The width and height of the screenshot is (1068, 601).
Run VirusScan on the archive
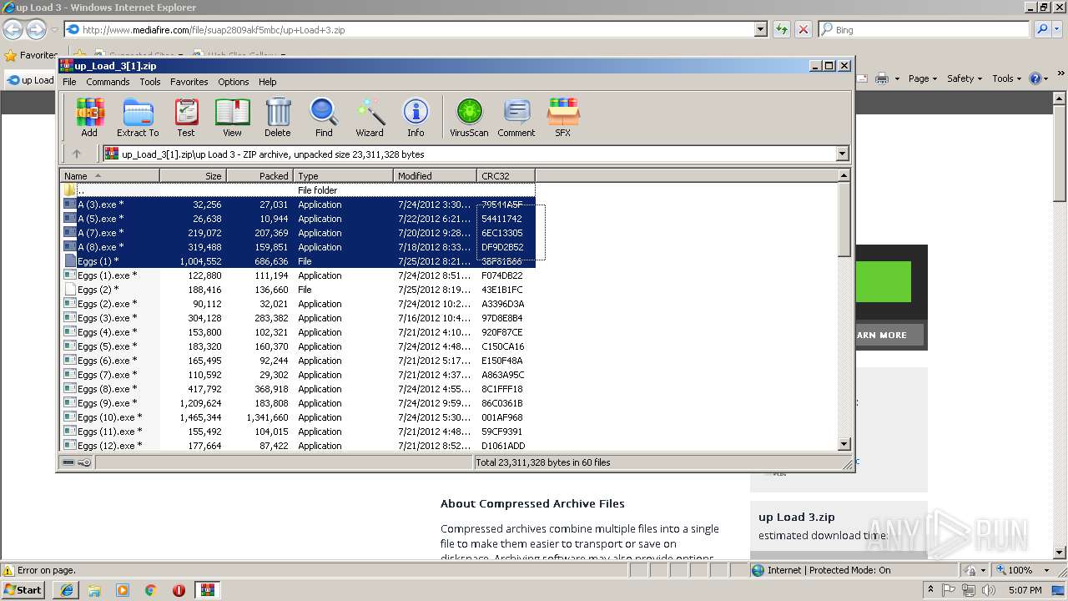coord(469,118)
